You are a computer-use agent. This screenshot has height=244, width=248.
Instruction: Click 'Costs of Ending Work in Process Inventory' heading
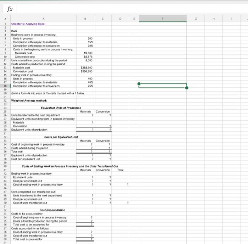[x=70, y=166]
